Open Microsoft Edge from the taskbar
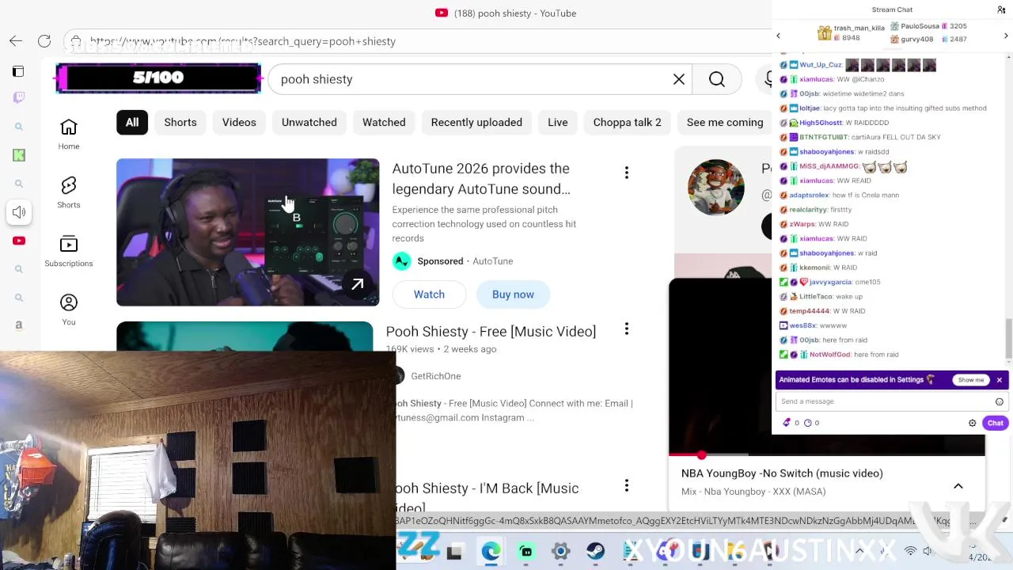 (x=491, y=552)
